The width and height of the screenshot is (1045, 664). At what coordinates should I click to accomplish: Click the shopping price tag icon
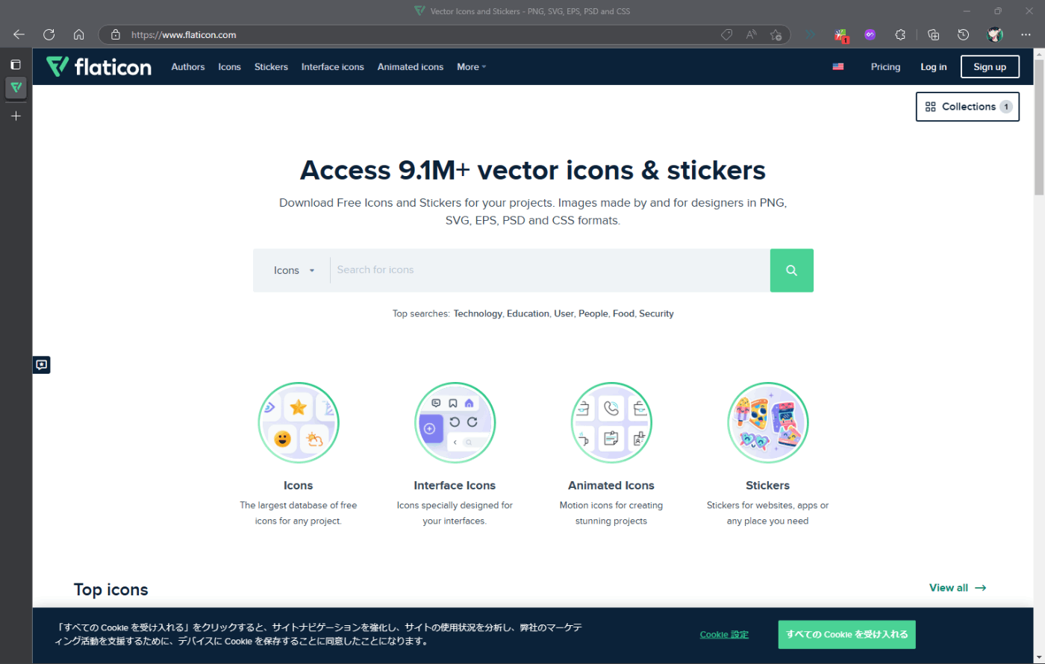[726, 34]
